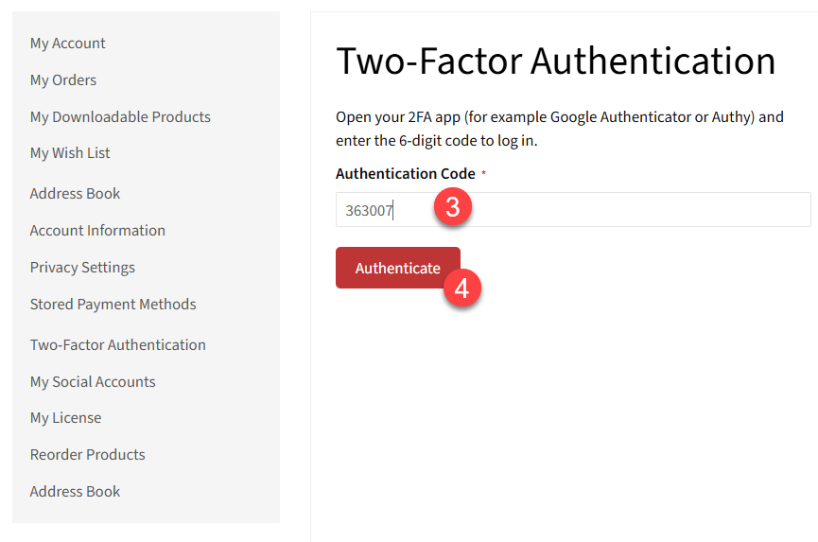Open the My Account sidebar link
Image resolution: width=818 pixels, height=542 pixels.
68,44
